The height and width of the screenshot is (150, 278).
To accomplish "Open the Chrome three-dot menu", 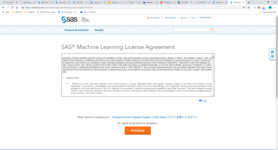I will [x=275, y=8].
